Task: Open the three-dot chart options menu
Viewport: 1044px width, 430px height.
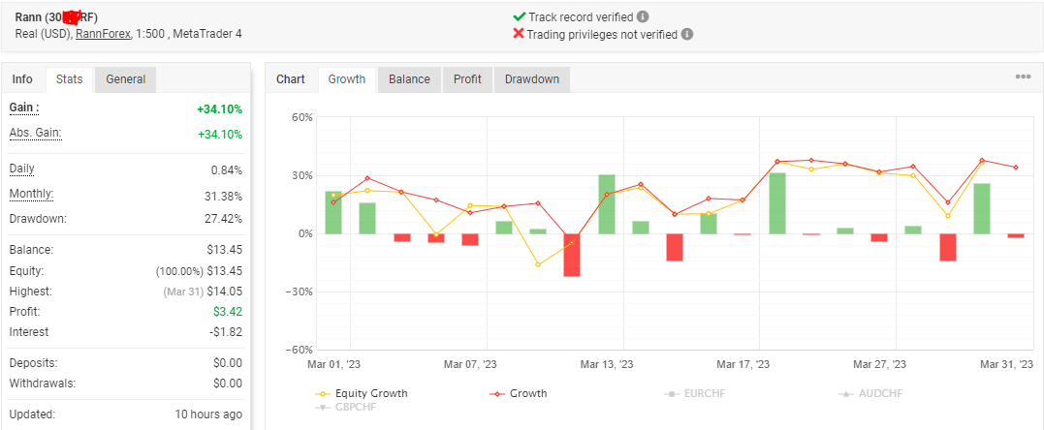Action: [x=1023, y=77]
